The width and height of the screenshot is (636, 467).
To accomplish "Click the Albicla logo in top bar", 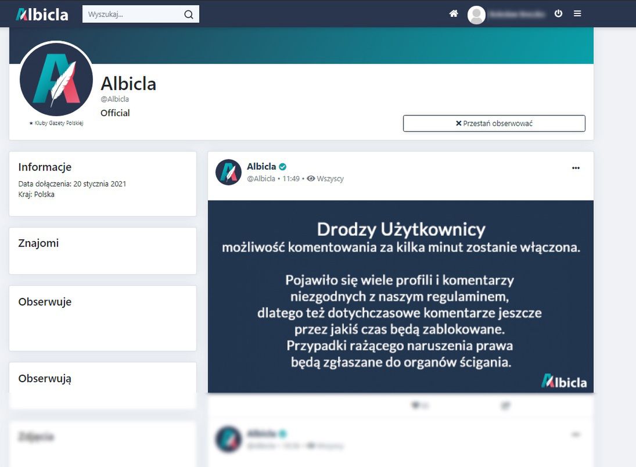I will (x=42, y=15).
